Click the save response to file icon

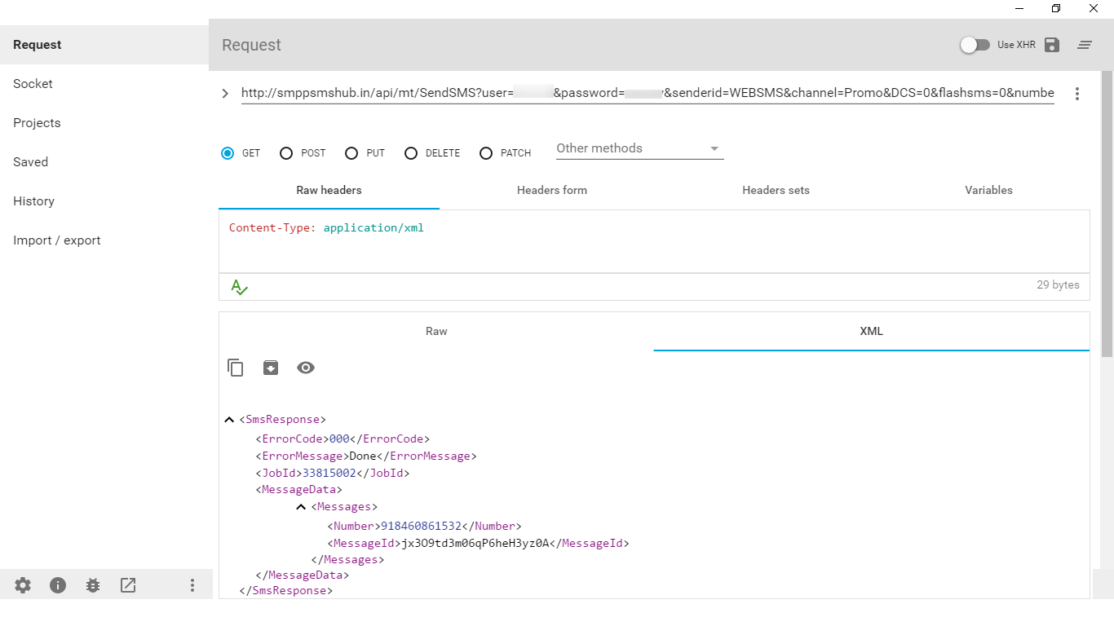271,368
